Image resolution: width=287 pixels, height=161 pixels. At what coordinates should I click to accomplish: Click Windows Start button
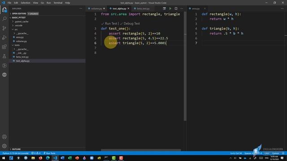(4, 158)
